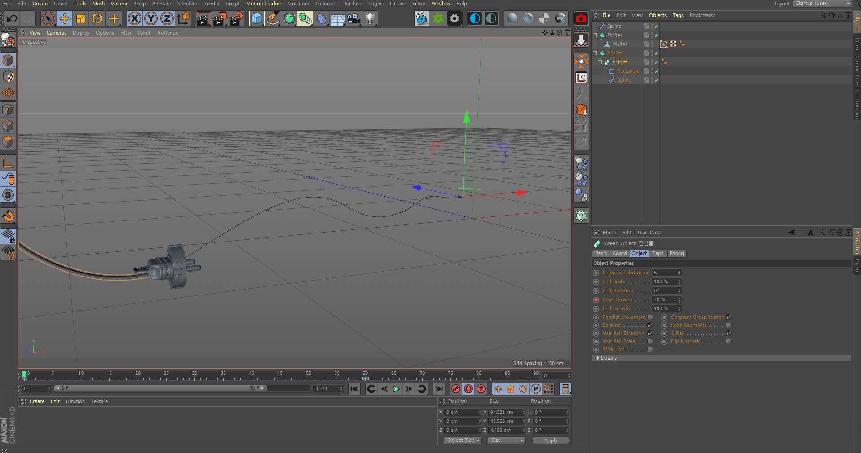Step Isoparm Subdivision value arrows
The height and width of the screenshot is (453, 861).
tap(679, 273)
